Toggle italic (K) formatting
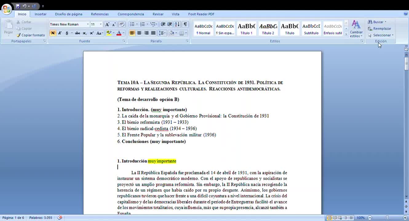The height and width of the screenshot is (221, 409). (60, 33)
